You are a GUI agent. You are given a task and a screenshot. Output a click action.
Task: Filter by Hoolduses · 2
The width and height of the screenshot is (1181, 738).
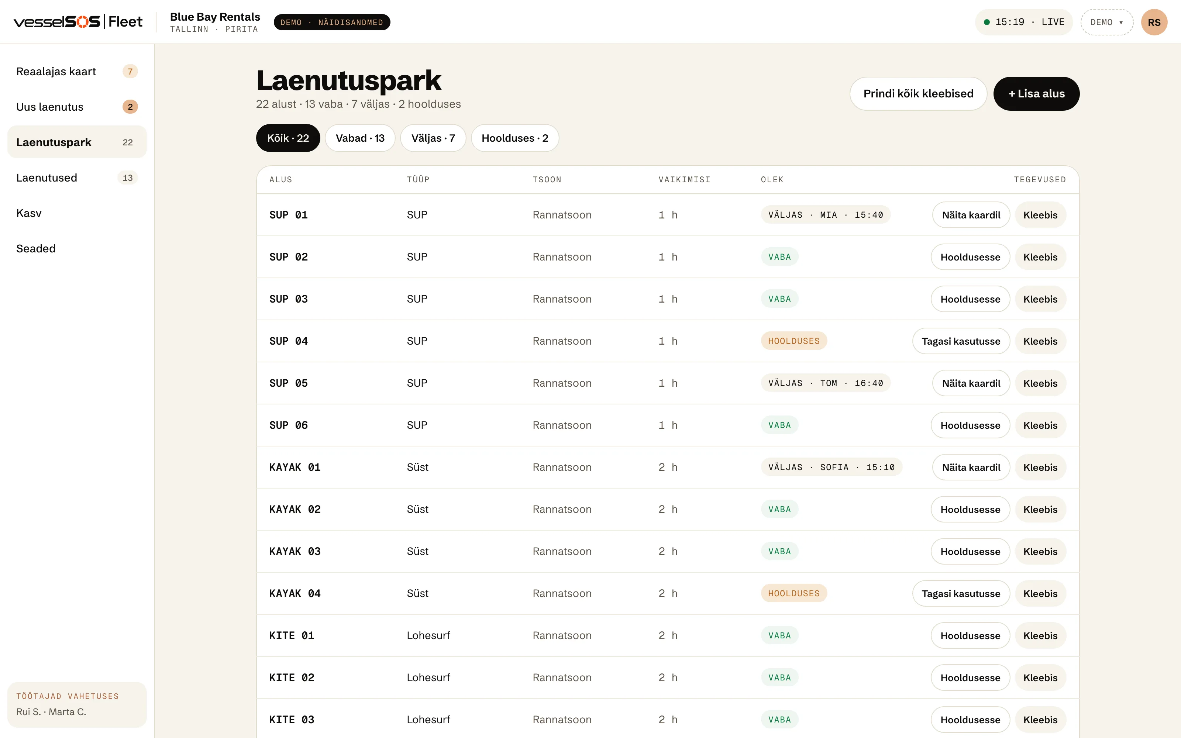[x=515, y=138]
